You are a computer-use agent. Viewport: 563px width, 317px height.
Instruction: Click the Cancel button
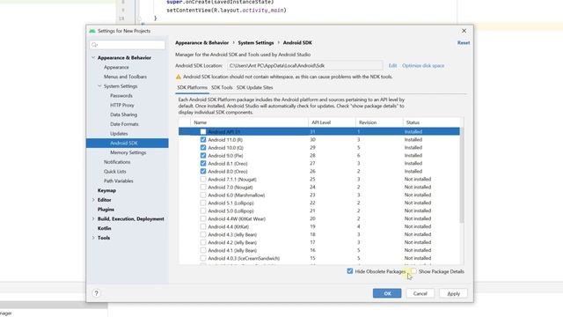coord(420,293)
